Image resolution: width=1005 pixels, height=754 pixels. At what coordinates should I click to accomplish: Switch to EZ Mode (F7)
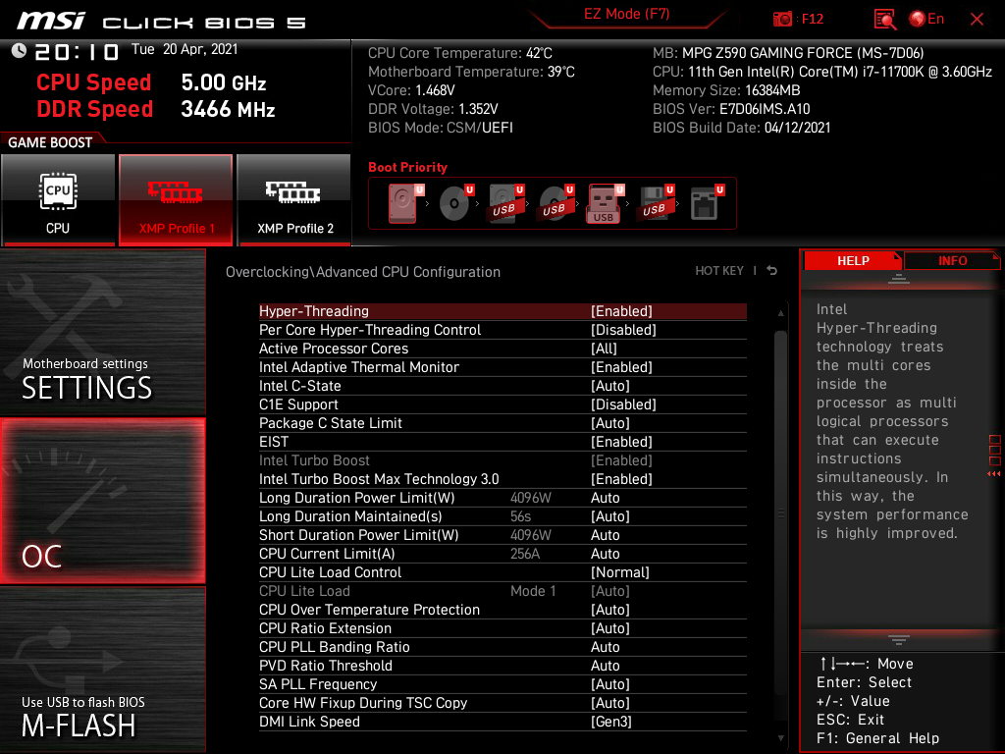click(626, 14)
